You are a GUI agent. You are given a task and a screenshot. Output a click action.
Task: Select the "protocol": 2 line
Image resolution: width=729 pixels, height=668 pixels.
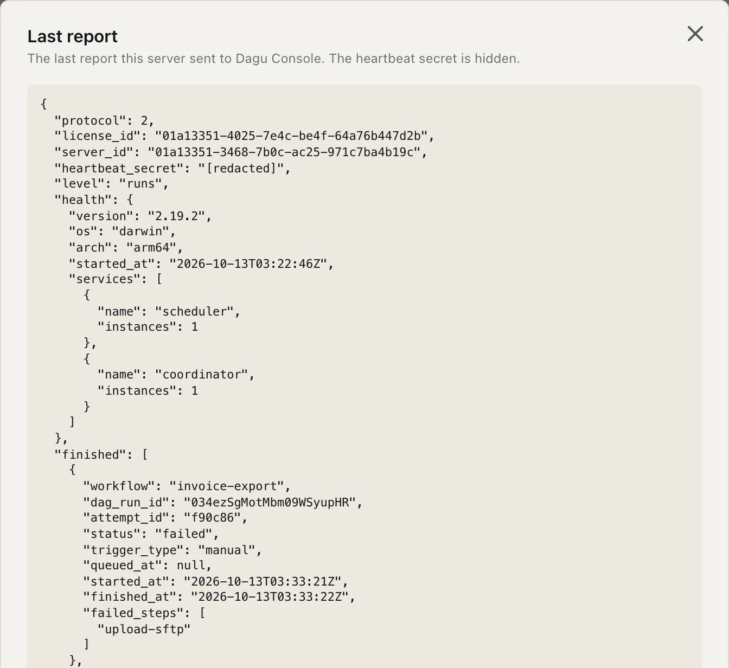pos(104,120)
